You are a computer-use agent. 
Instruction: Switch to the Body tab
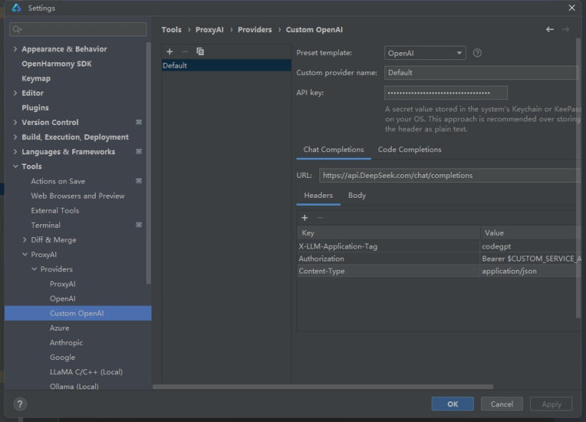(x=357, y=196)
